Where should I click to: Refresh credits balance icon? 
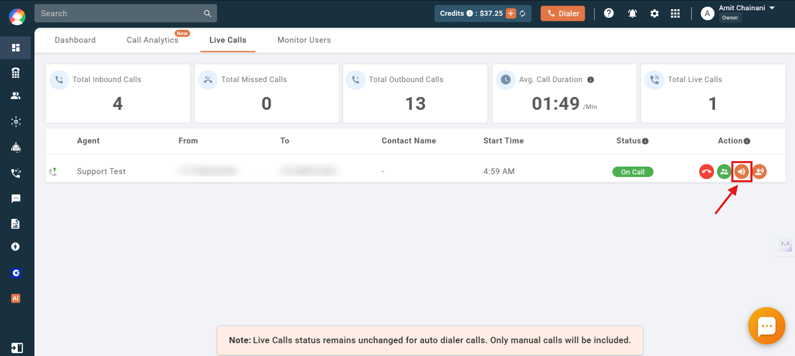523,13
